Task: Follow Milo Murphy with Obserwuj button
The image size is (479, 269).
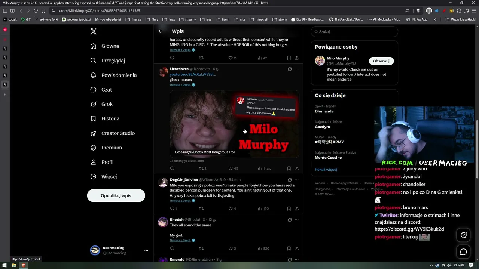Action: click(381, 61)
